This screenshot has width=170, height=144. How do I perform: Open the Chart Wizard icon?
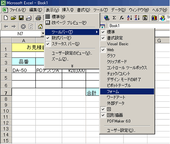(154, 18)
